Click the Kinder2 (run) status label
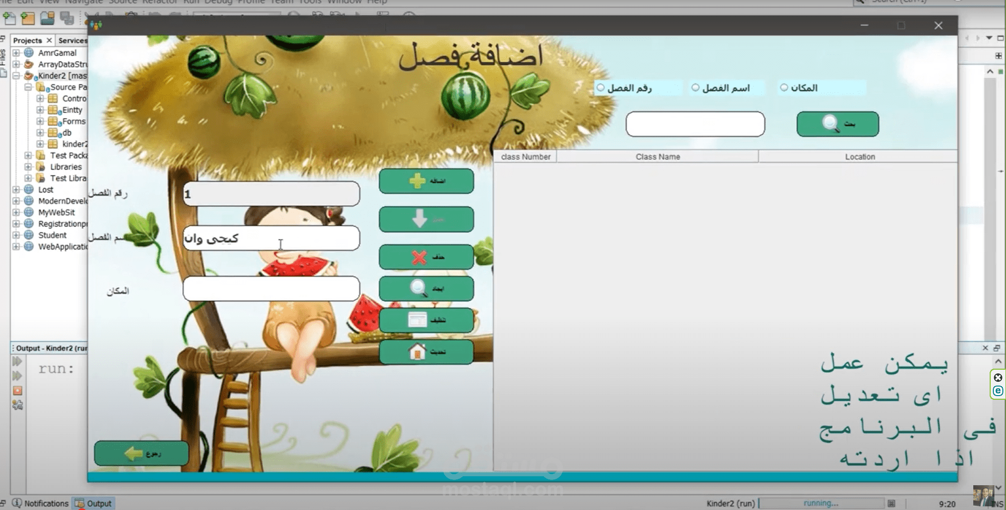Screen dimensions: 1006x510 pos(731,504)
